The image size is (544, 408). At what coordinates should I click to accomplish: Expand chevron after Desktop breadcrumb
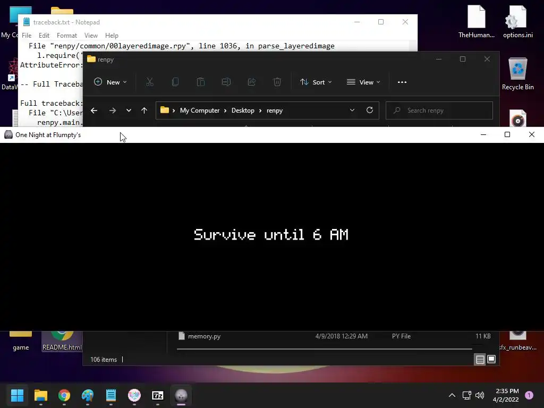[x=260, y=110]
